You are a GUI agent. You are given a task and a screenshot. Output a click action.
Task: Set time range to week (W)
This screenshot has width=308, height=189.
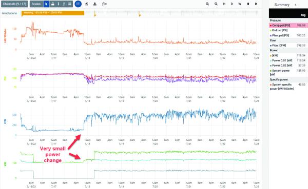pos(240,4)
